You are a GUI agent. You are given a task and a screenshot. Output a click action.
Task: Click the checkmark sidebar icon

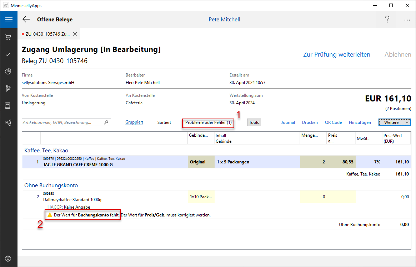[8, 54]
